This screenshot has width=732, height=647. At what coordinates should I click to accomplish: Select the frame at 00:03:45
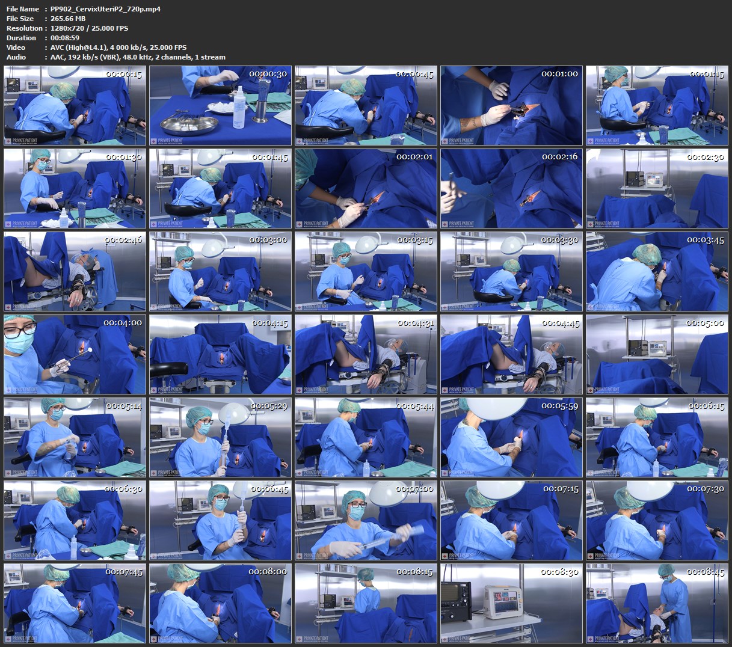(x=657, y=271)
